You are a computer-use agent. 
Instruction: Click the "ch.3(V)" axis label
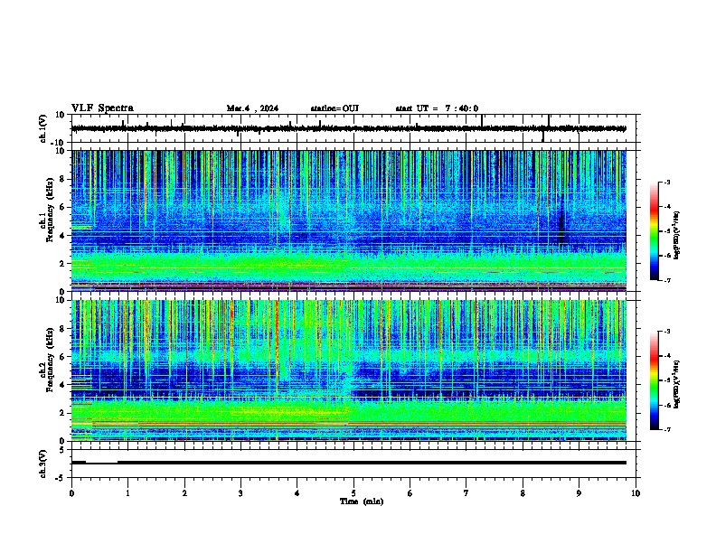[43, 464]
